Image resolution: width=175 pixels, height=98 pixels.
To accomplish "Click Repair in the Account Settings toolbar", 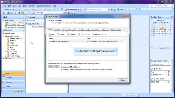I will coord(61,35).
